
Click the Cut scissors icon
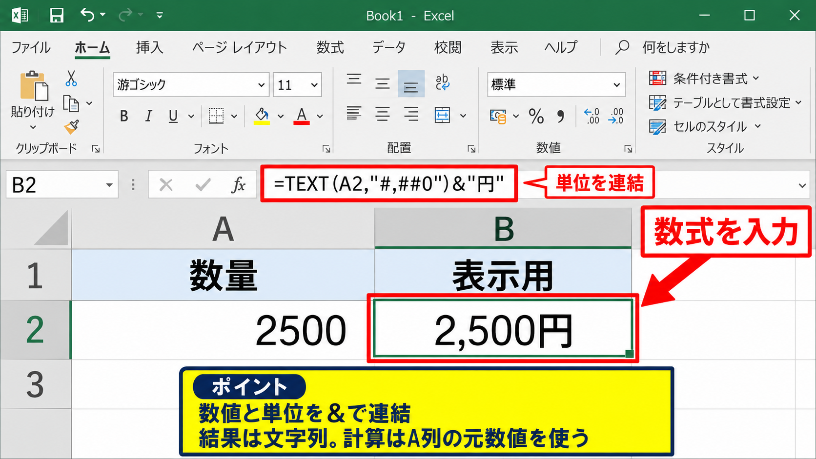tap(71, 78)
